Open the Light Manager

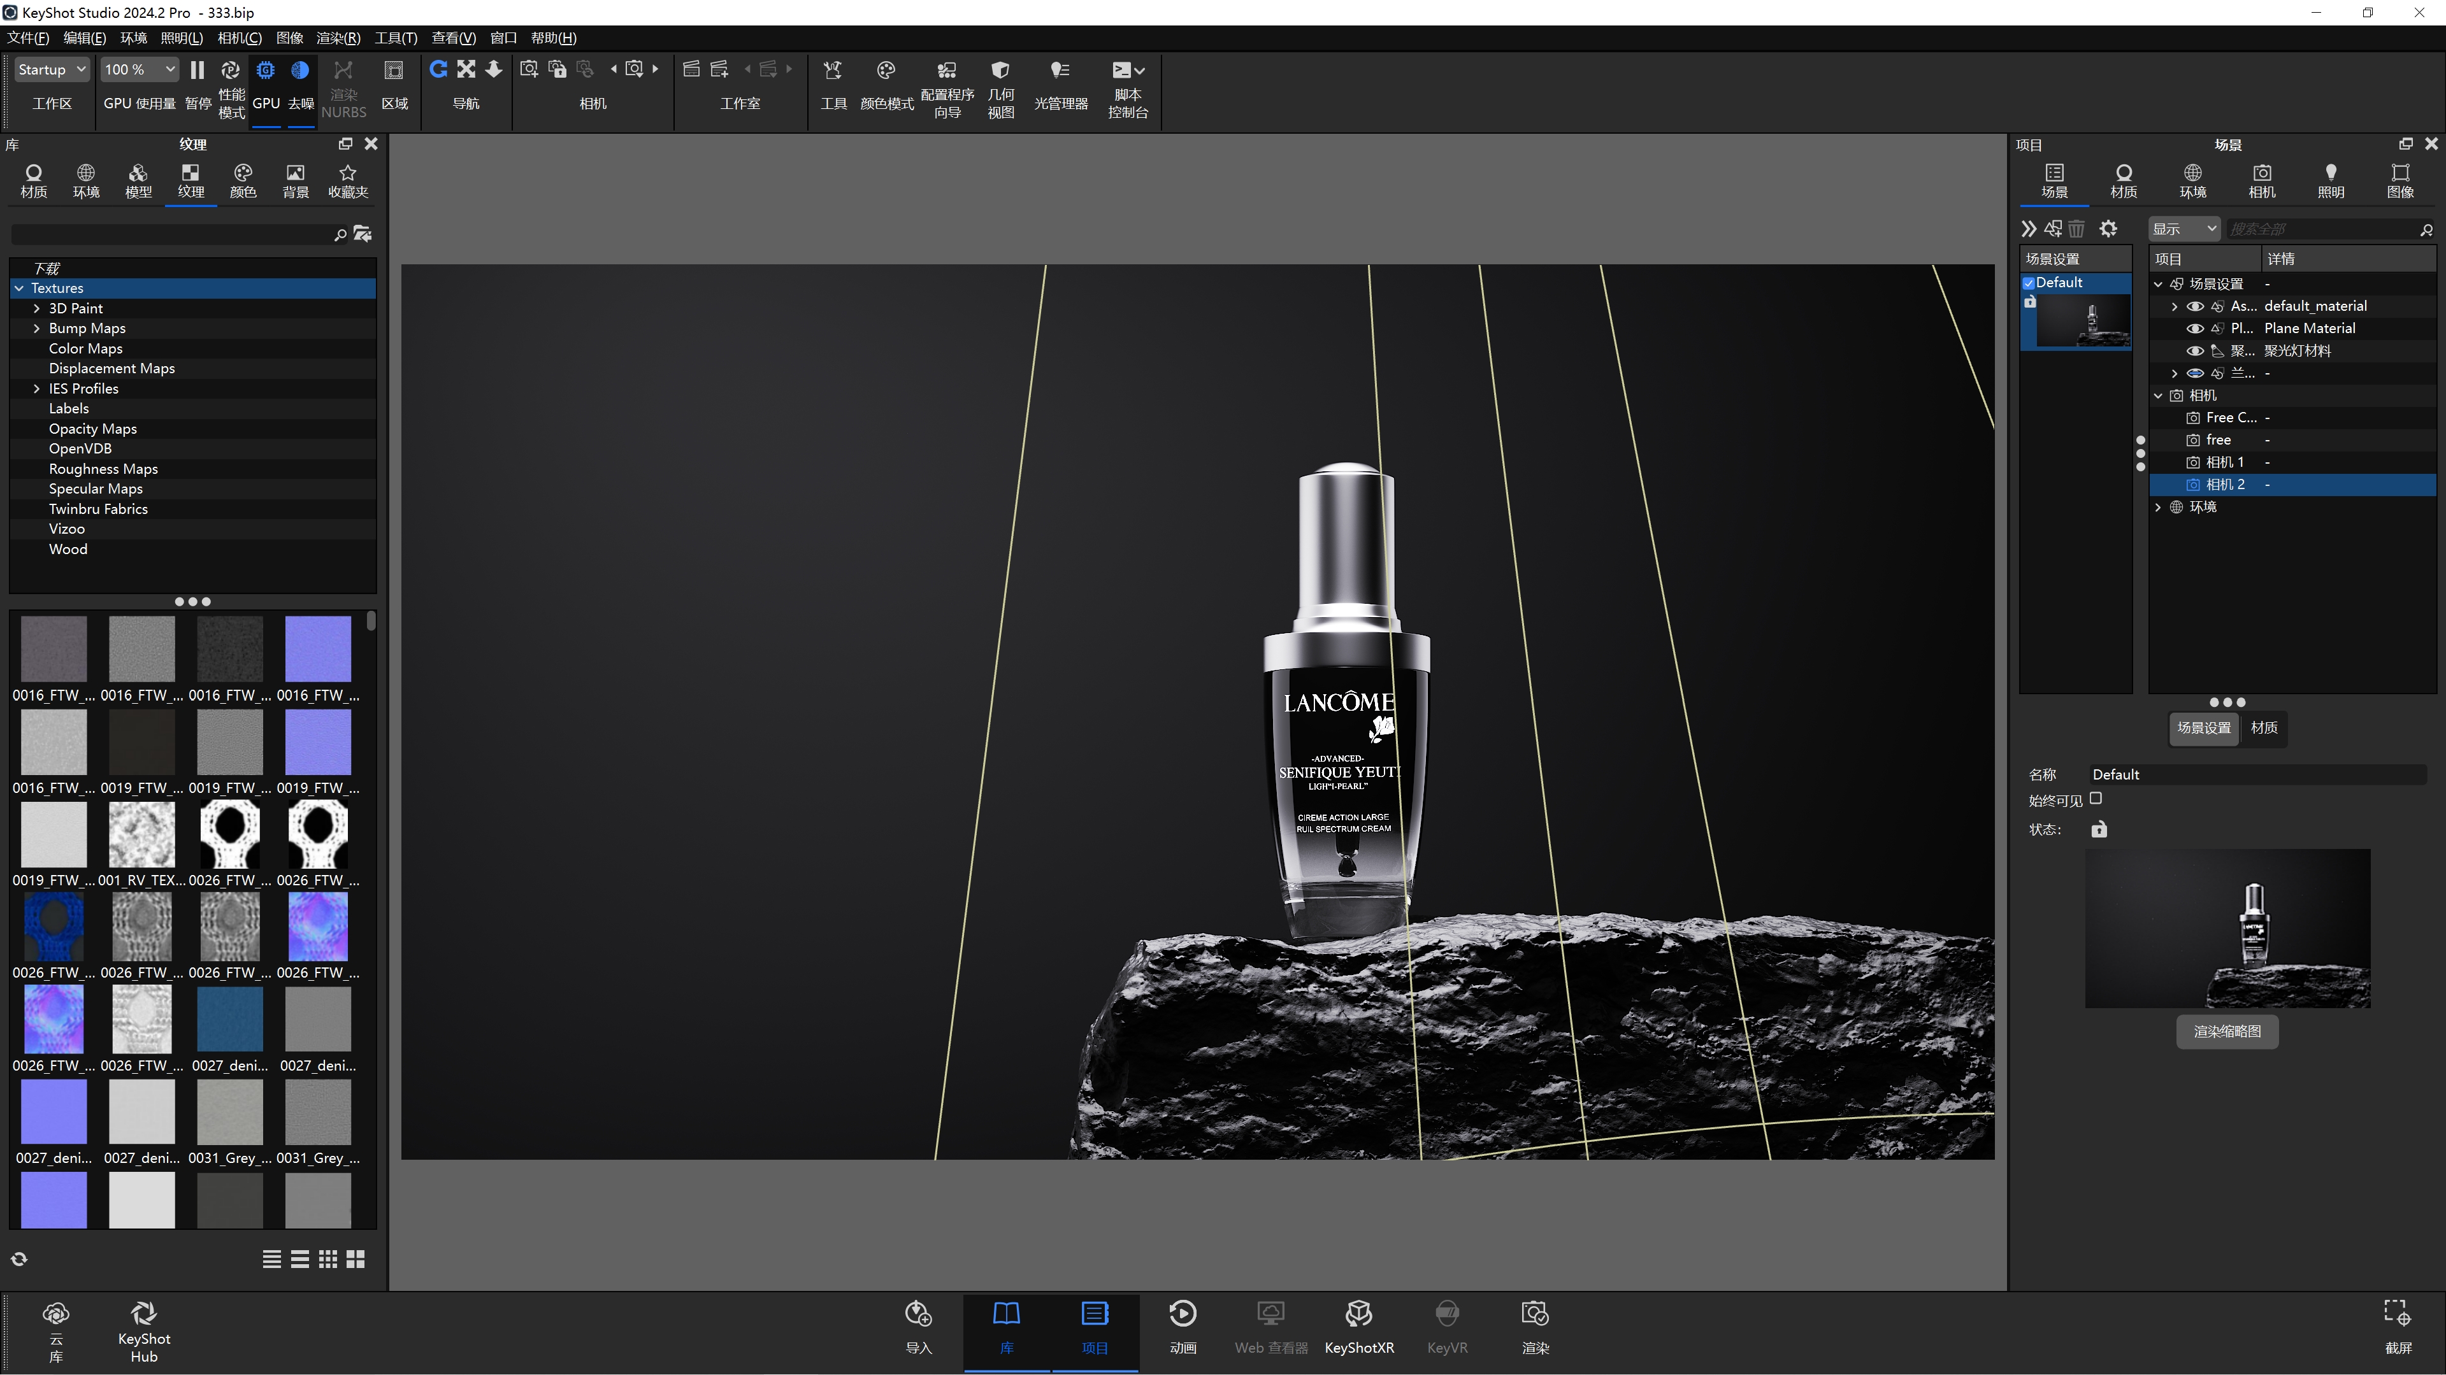[1061, 85]
